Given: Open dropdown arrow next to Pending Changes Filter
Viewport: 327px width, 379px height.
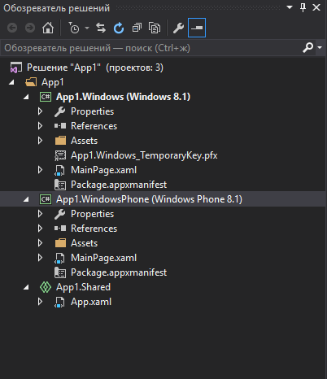Looking at the screenshot, I should pyautogui.click(x=87, y=28).
